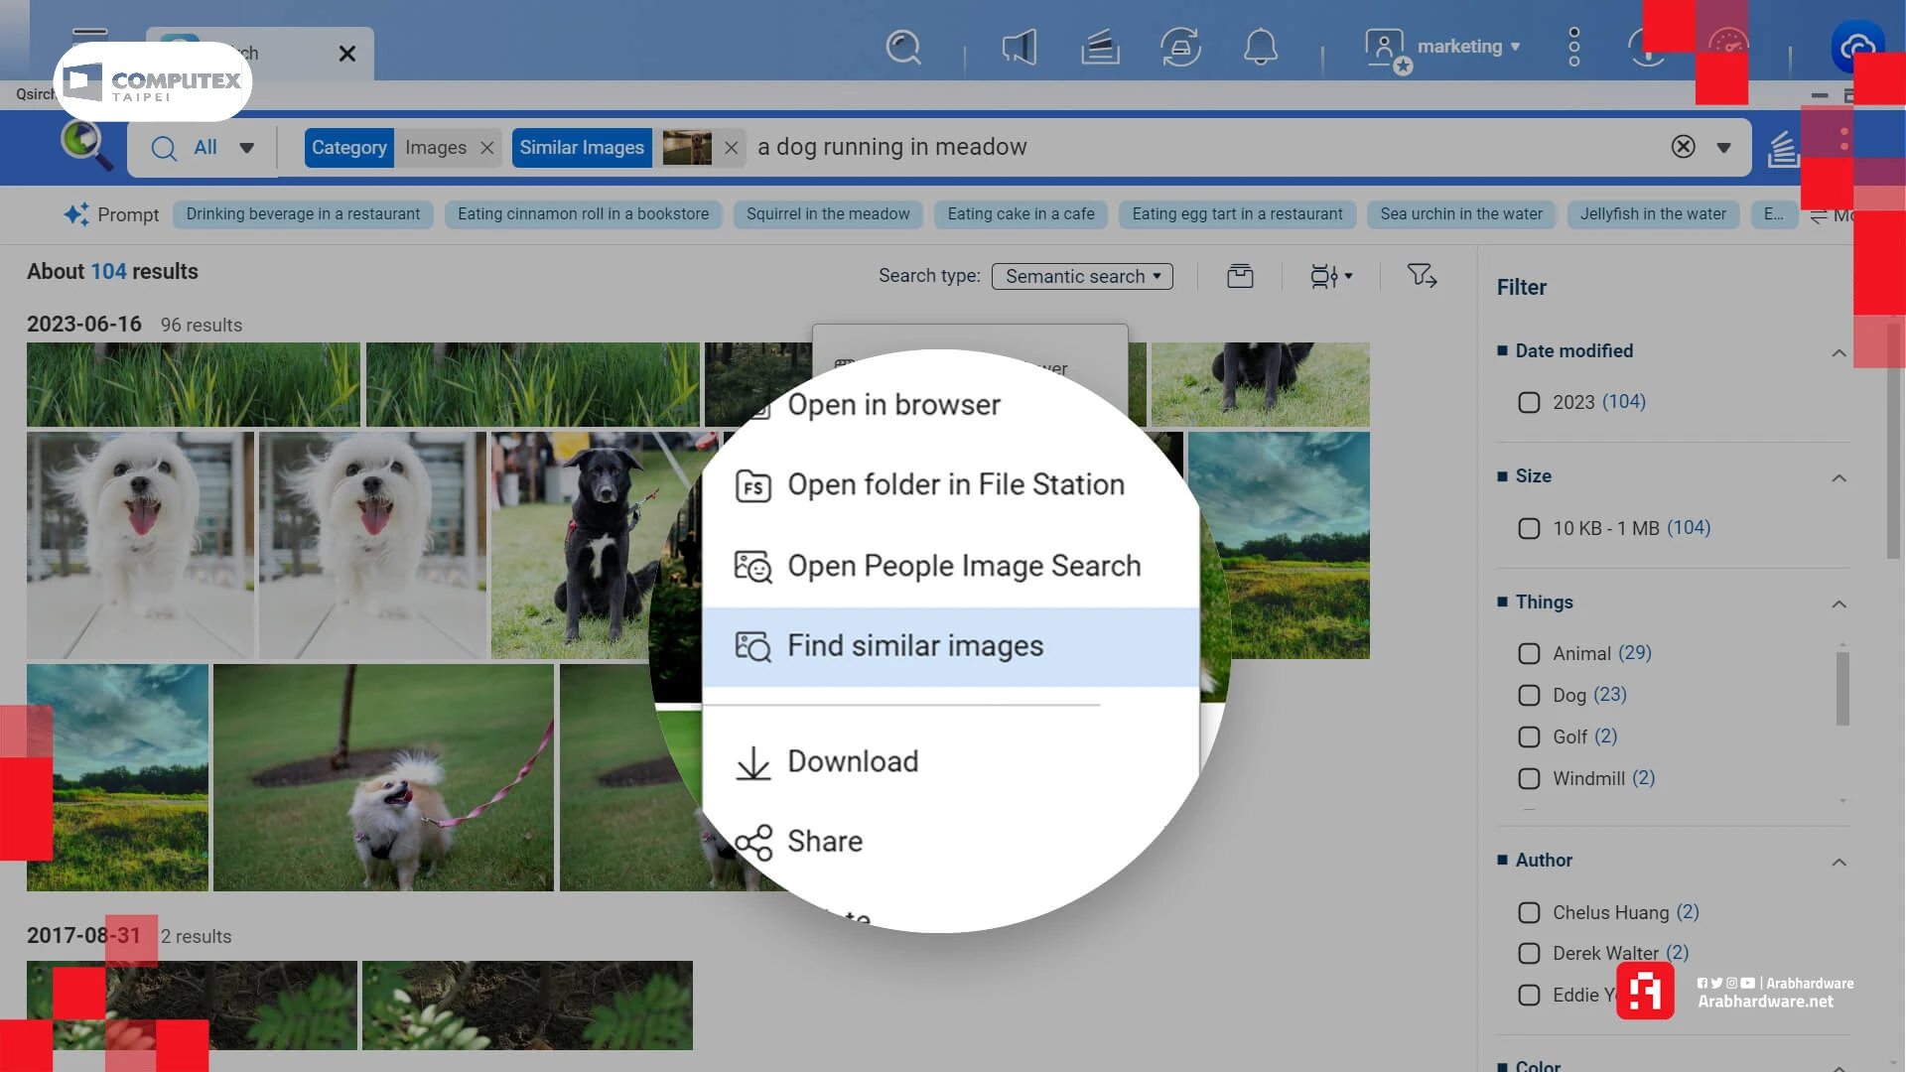This screenshot has width=1906, height=1072.
Task: Open the notifications bell icon
Action: point(1261,47)
